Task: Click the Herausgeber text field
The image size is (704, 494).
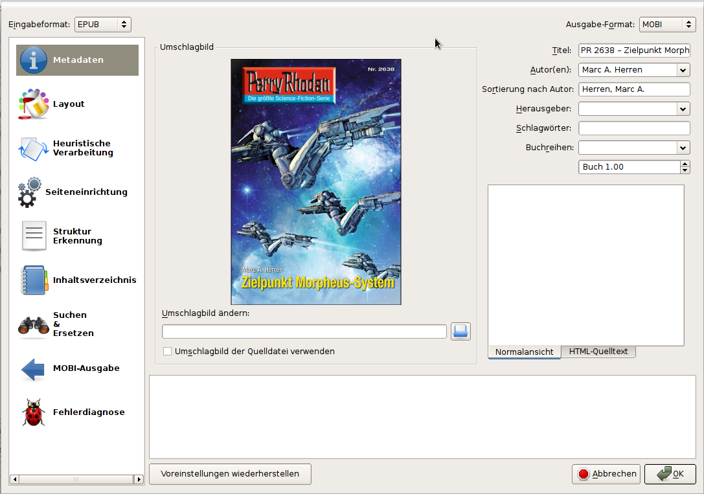Action: 628,109
